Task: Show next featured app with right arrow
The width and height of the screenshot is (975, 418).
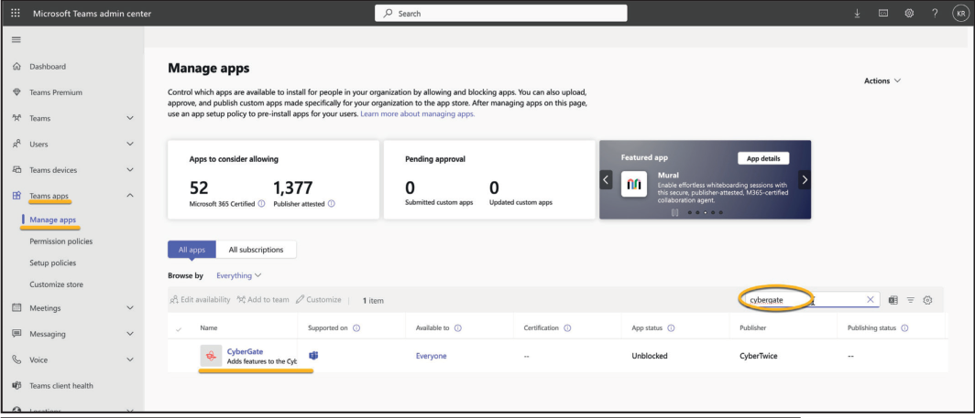Action: 804,179
